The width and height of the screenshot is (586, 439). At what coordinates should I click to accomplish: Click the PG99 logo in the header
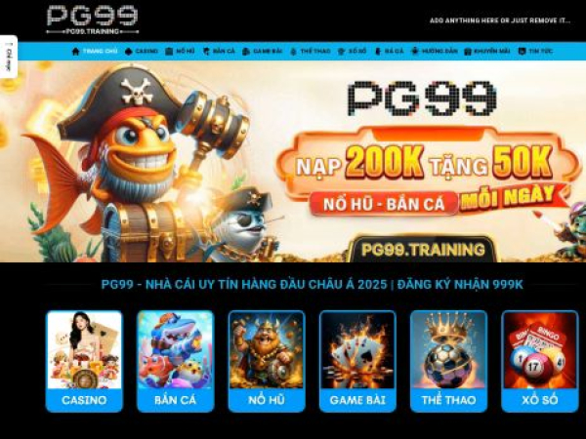[x=93, y=20]
